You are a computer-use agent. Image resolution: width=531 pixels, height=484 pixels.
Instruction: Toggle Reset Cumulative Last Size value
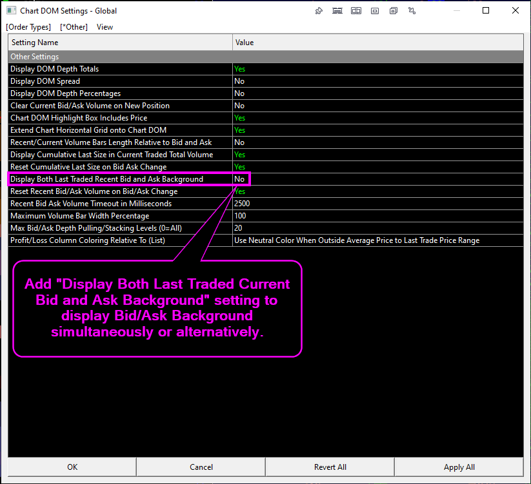(378, 167)
